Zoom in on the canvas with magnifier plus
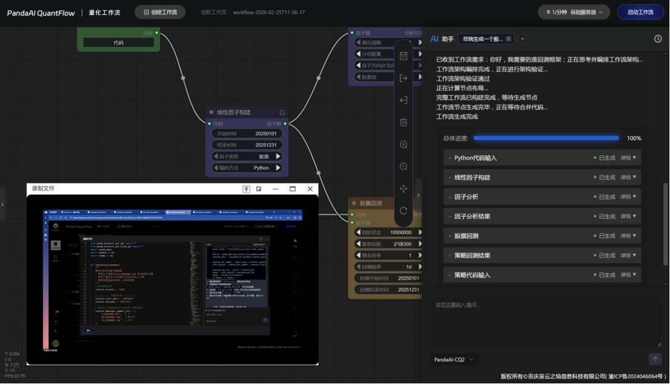The image size is (670, 384). [403, 145]
